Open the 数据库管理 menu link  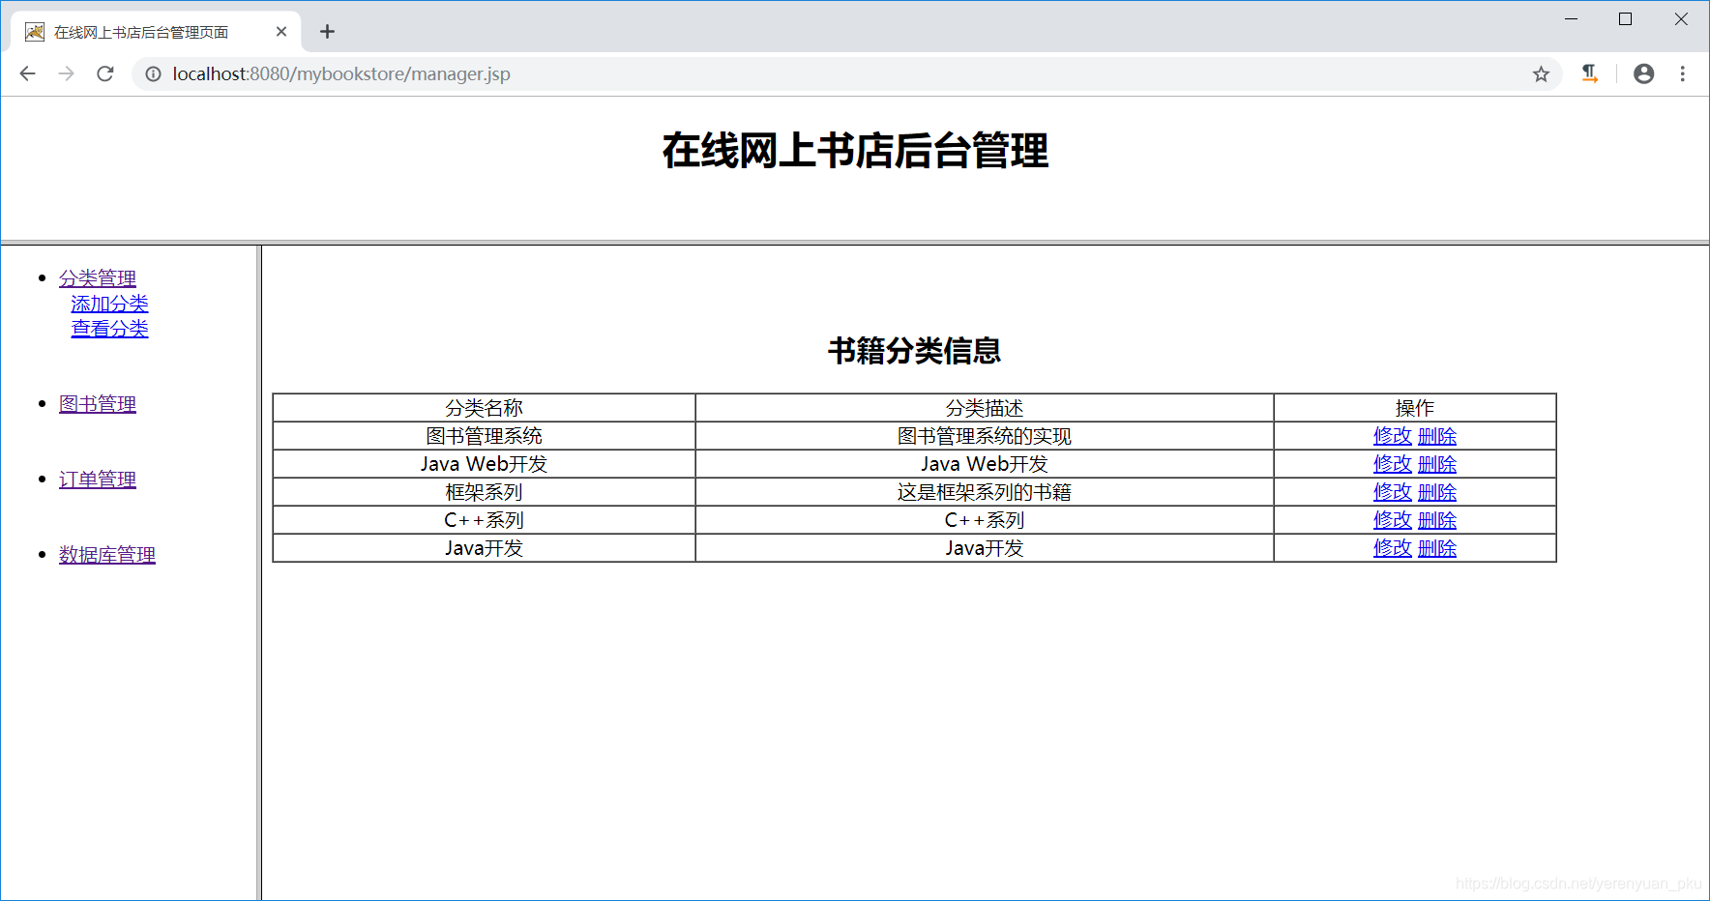tap(107, 555)
